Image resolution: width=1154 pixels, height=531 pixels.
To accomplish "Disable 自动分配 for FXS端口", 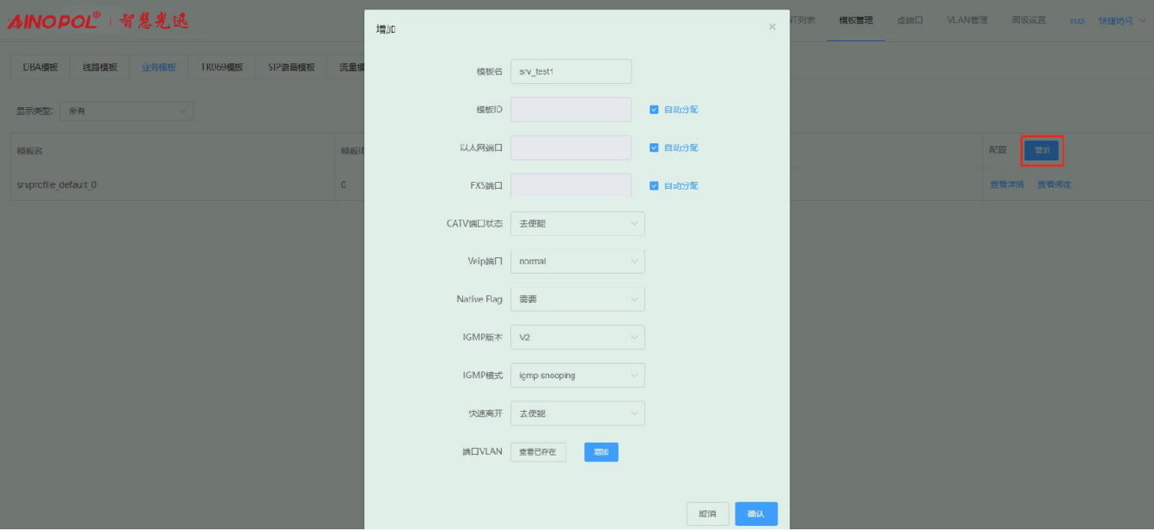I will point(654,185).
